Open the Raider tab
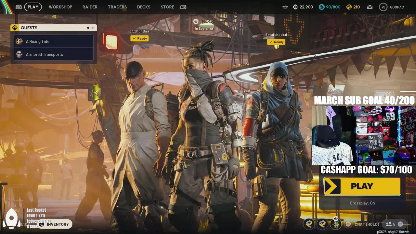 pos(90,7)
